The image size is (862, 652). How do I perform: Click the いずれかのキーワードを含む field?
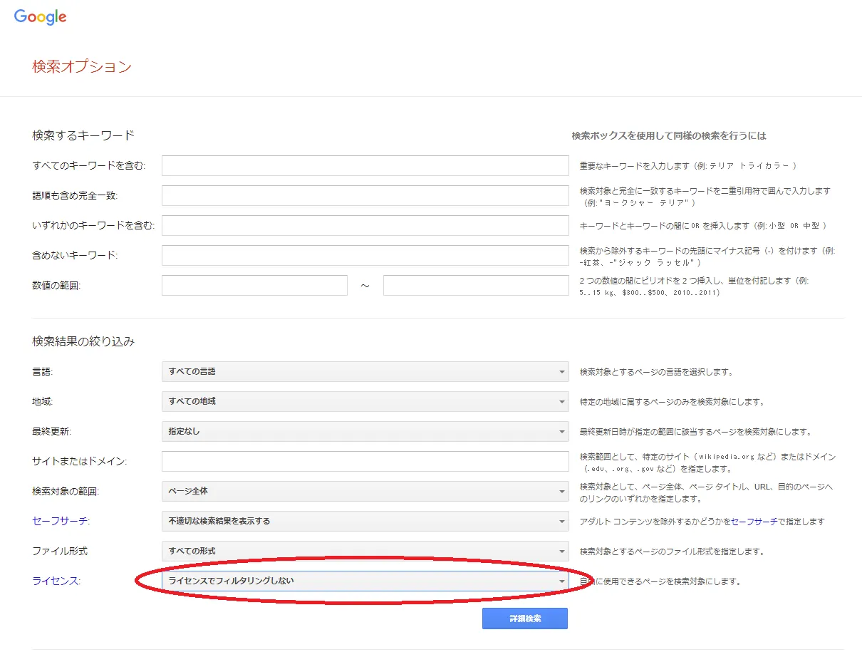click(x=365, y=225)
